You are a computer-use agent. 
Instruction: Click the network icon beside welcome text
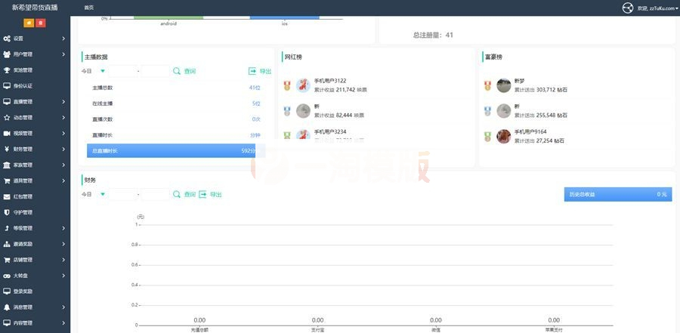click(x=627, y=8)
